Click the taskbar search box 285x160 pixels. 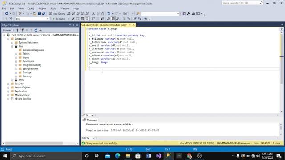point(46,156)
